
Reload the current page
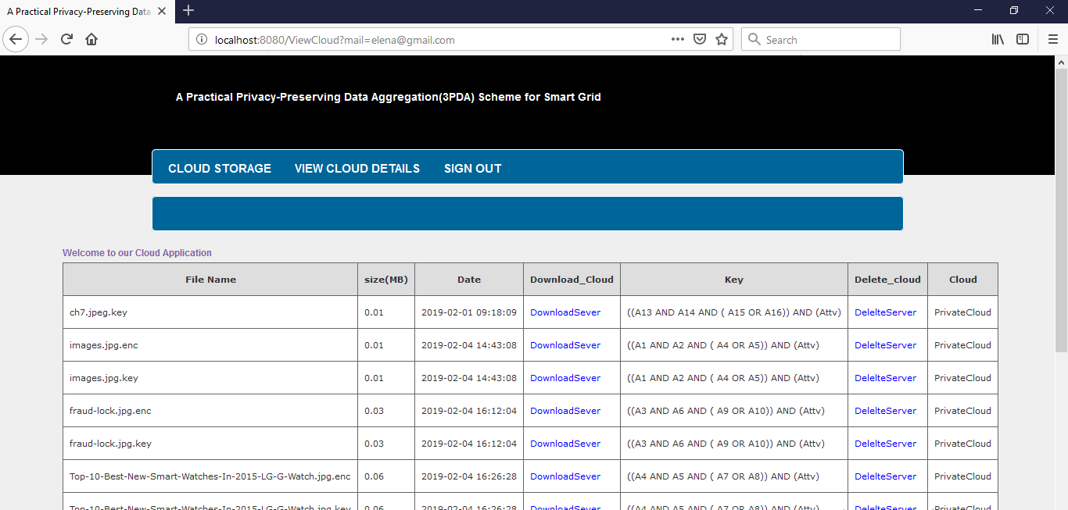pos(66,39)
